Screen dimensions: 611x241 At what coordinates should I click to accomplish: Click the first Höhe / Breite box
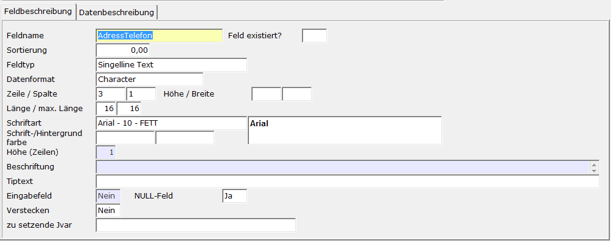[x=266, y=94]
